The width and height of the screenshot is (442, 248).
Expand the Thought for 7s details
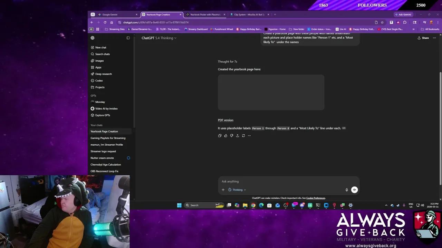pyautogui.click(x=227, y=62)
